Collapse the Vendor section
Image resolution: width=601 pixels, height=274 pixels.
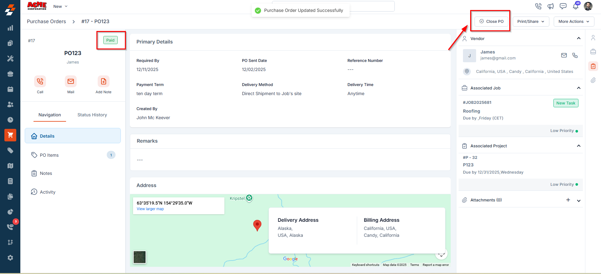pos(579,38)
